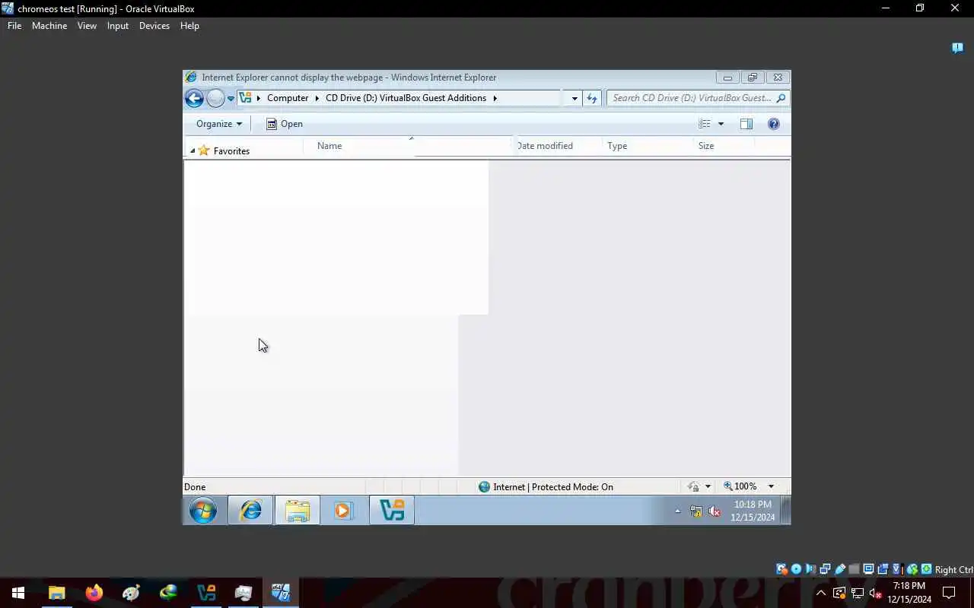Launch Windows Media Player from guest taskbar
Image resolution: width=974 pixels, height=608 pixels.
click(x=342, y=511)
